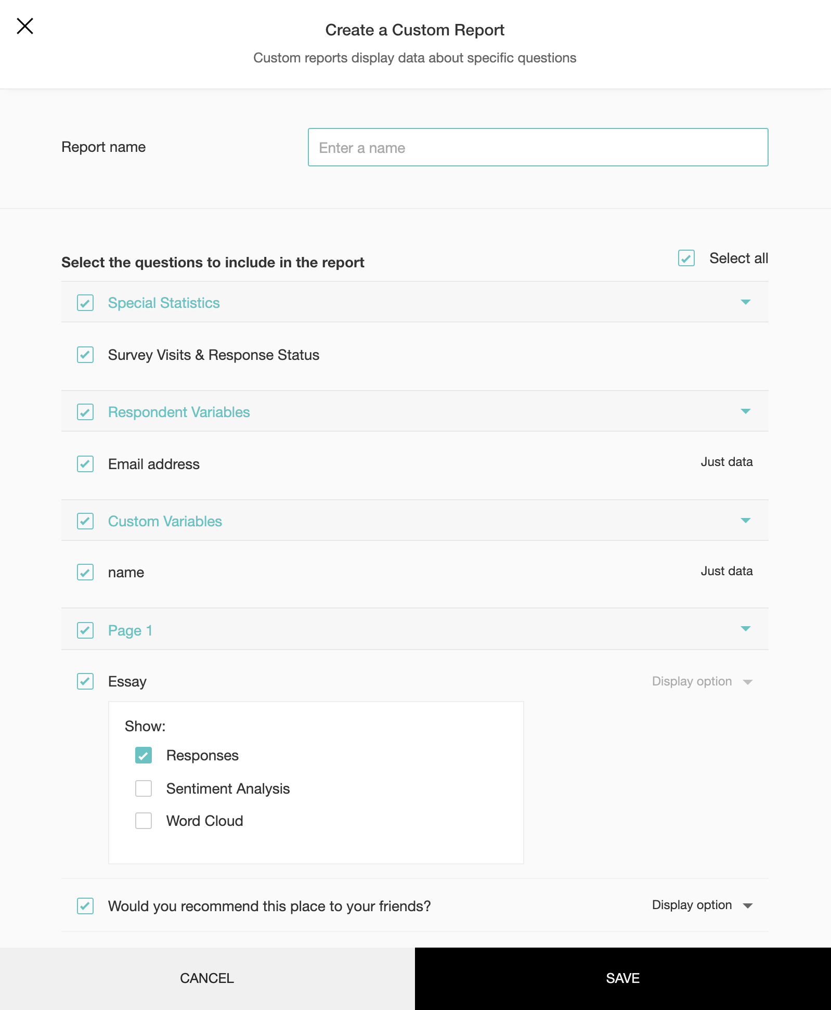Collapse the Page 1 section arrow
This screenshot has width=831, height=1010.
[x=745, y=629]
